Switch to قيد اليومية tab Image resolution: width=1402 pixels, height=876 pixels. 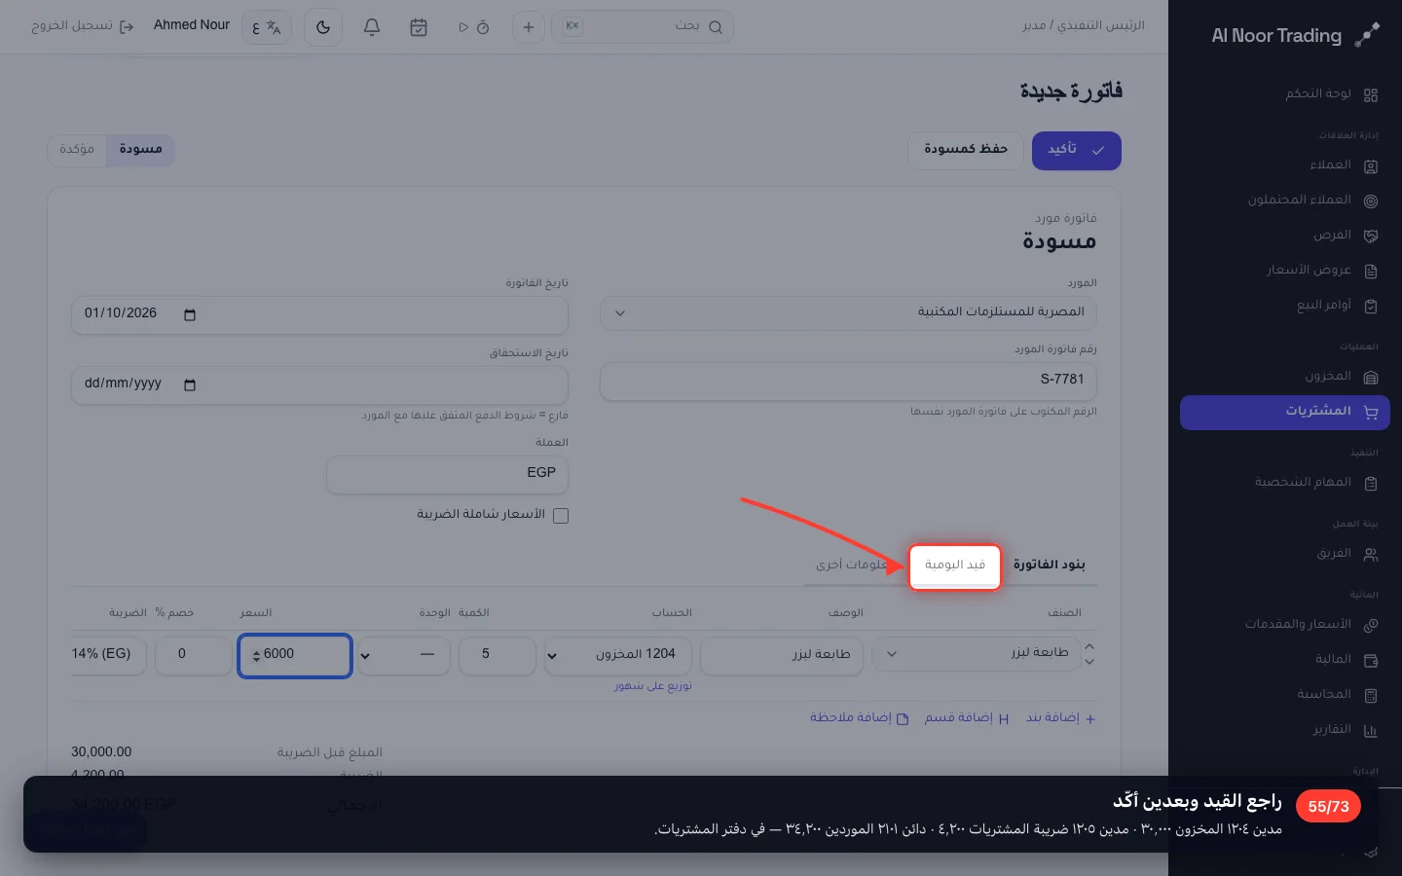(x=955, y=566)
